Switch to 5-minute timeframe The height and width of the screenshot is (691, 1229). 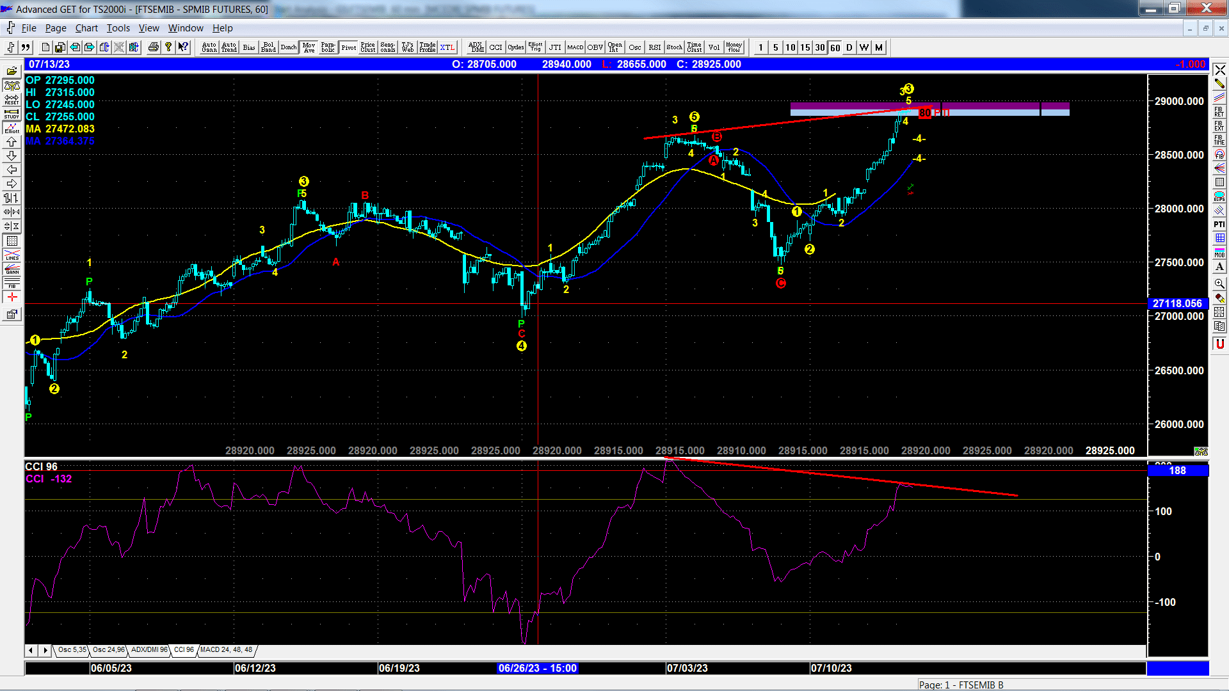tap(776, 47)
